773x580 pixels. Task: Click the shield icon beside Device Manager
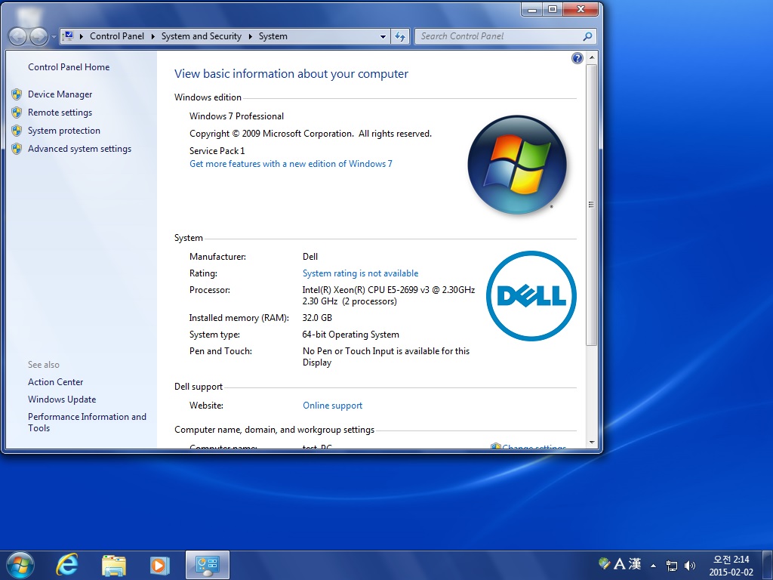click(x=17, y=94)
